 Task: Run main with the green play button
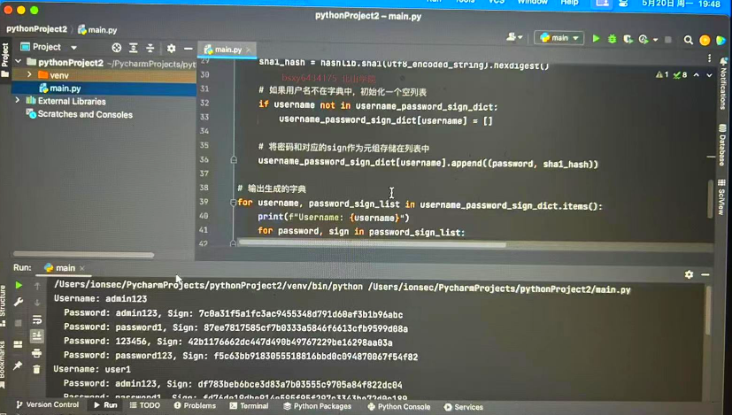596,39
